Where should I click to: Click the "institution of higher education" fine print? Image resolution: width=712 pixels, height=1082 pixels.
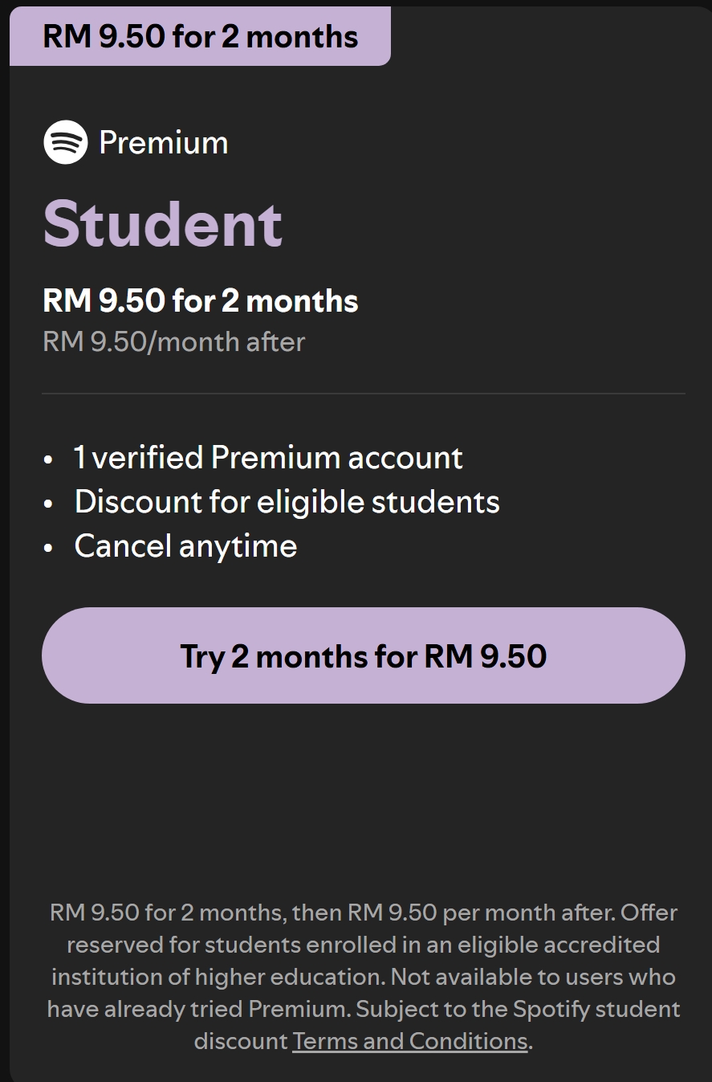[x=217, y=977]
